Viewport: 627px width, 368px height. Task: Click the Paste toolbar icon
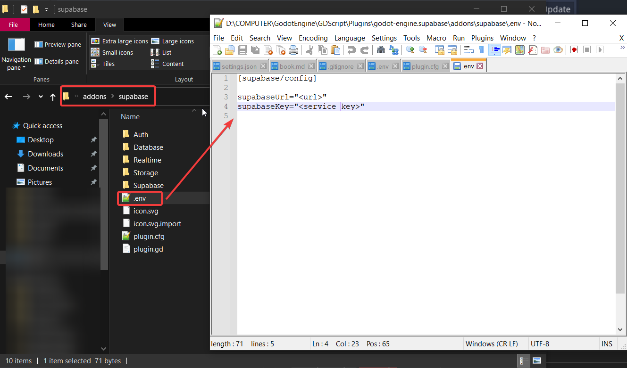(335, 49)
